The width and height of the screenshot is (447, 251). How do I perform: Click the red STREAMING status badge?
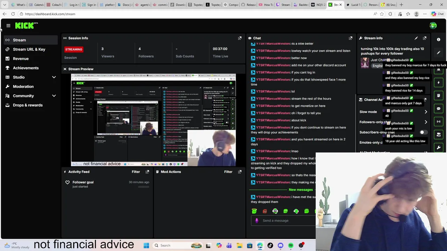pos(74,50)
